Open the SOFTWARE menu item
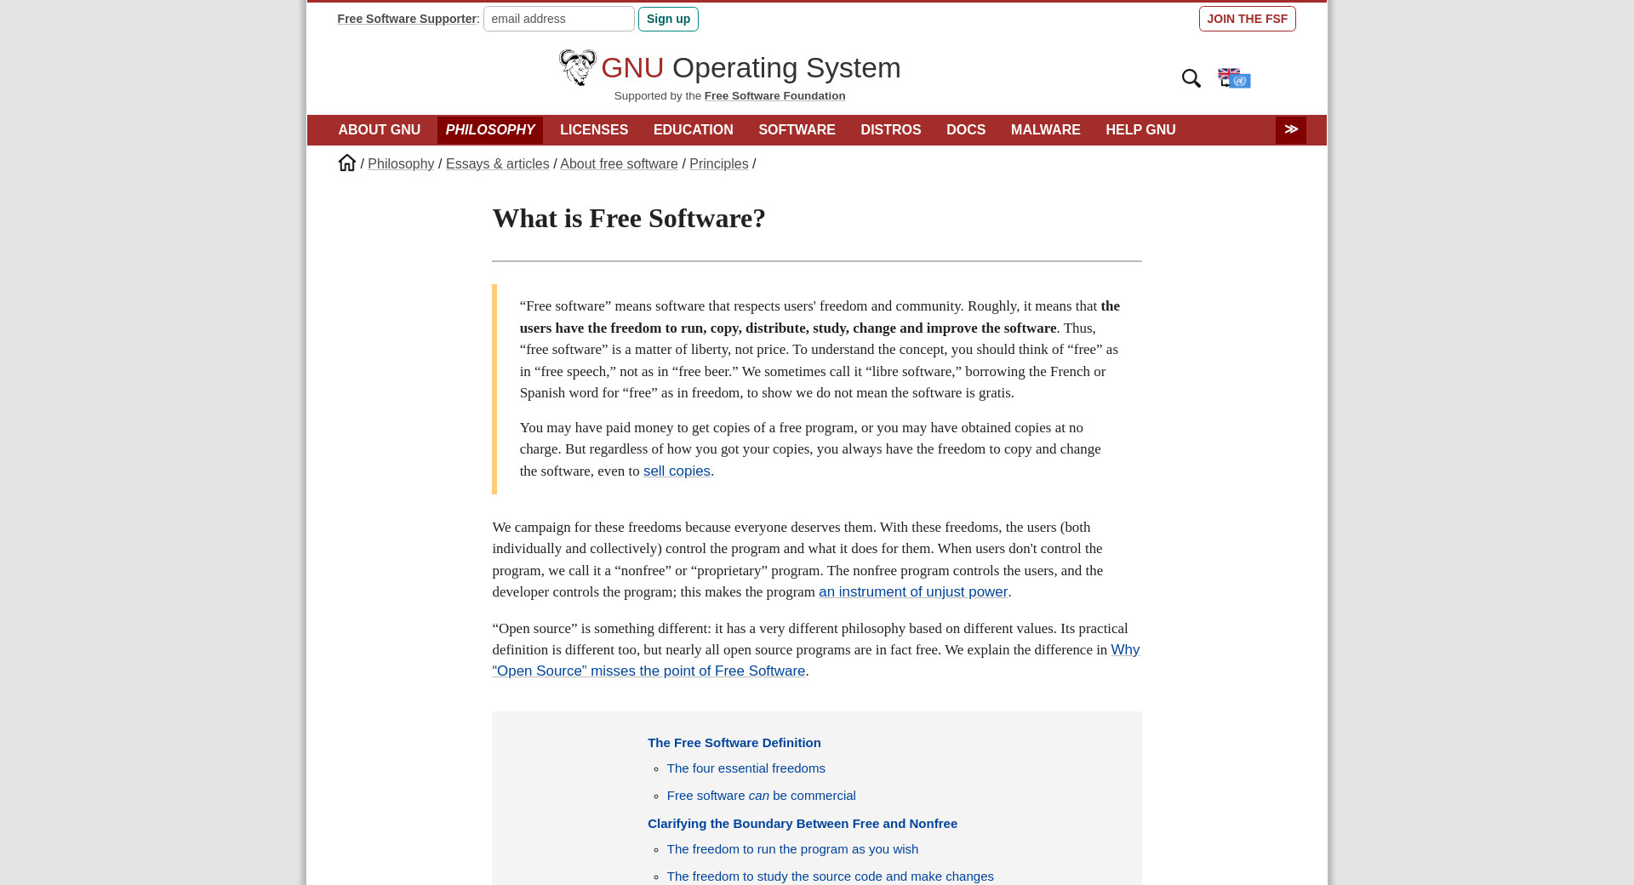This screenshot has height=885, width=1634. click(797, 130)
